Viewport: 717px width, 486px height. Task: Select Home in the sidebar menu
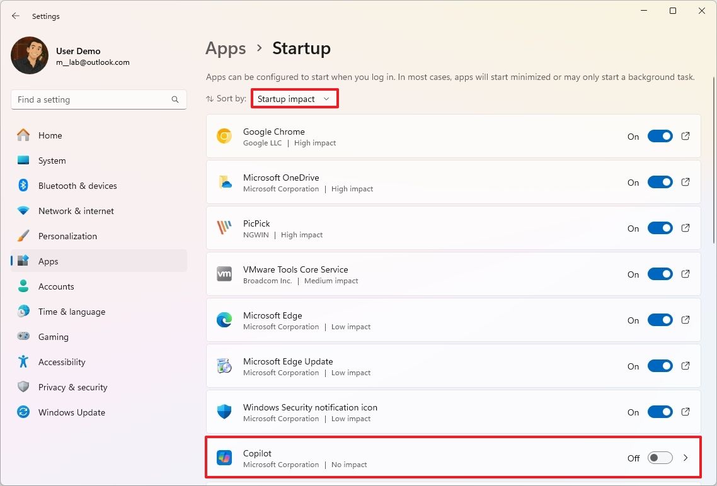(x=50, y=135)
